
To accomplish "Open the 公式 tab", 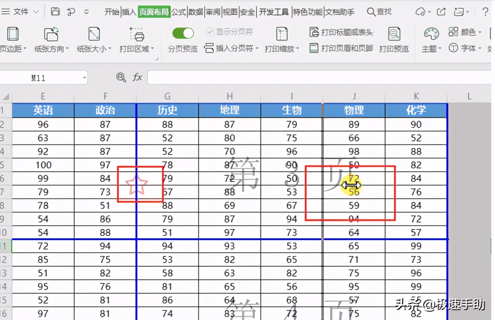I will point(179,12).
